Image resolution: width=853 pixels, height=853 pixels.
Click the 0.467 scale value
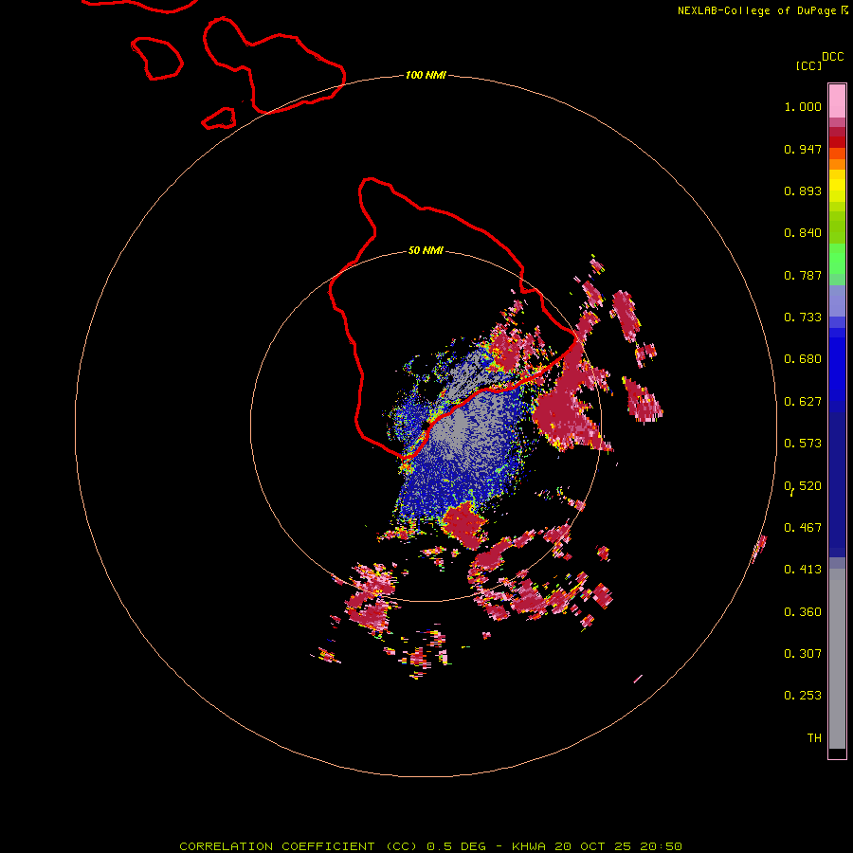tap(803, 528)
